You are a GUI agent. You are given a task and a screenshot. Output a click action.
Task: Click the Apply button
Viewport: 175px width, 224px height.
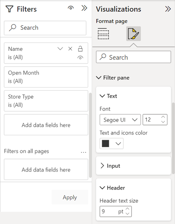tap(70, 197)
